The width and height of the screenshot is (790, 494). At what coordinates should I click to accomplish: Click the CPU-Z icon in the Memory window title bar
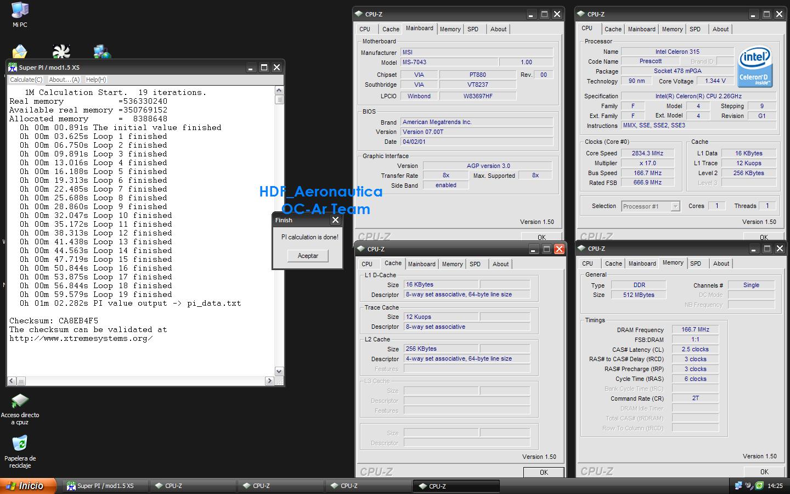point(582,249)
